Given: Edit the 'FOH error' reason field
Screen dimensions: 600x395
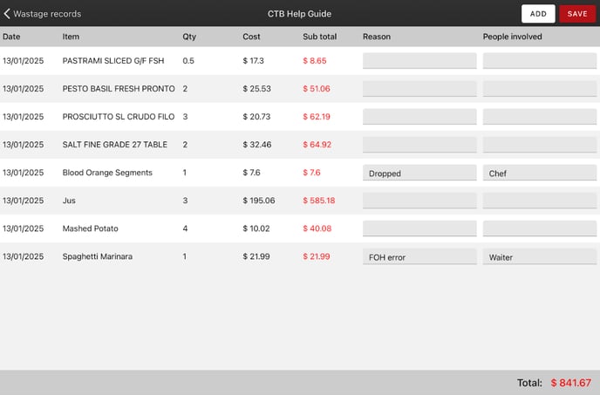Looking at the screenshot, I should point(419,256).
